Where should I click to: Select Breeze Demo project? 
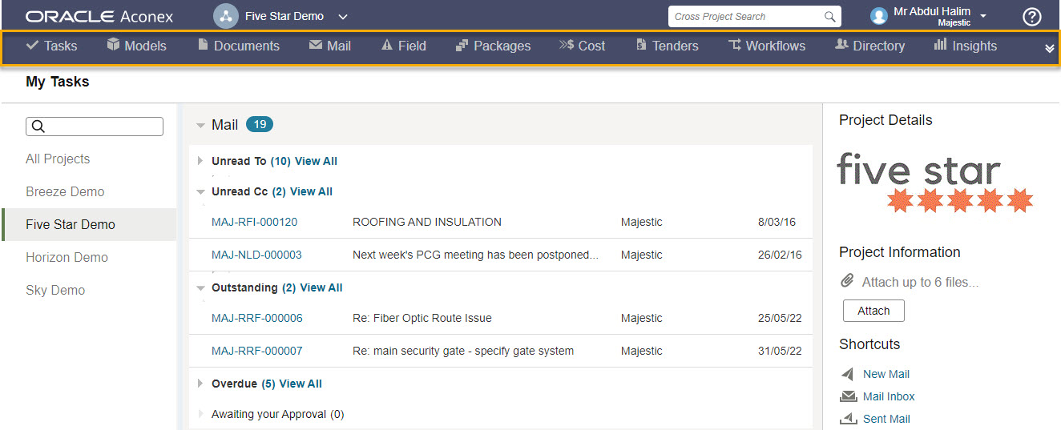65,191
